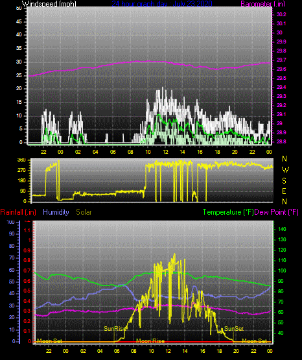Click the Windspeed (mph) axis title
This screenshot has width=302, height=360.
pos(49,4)
